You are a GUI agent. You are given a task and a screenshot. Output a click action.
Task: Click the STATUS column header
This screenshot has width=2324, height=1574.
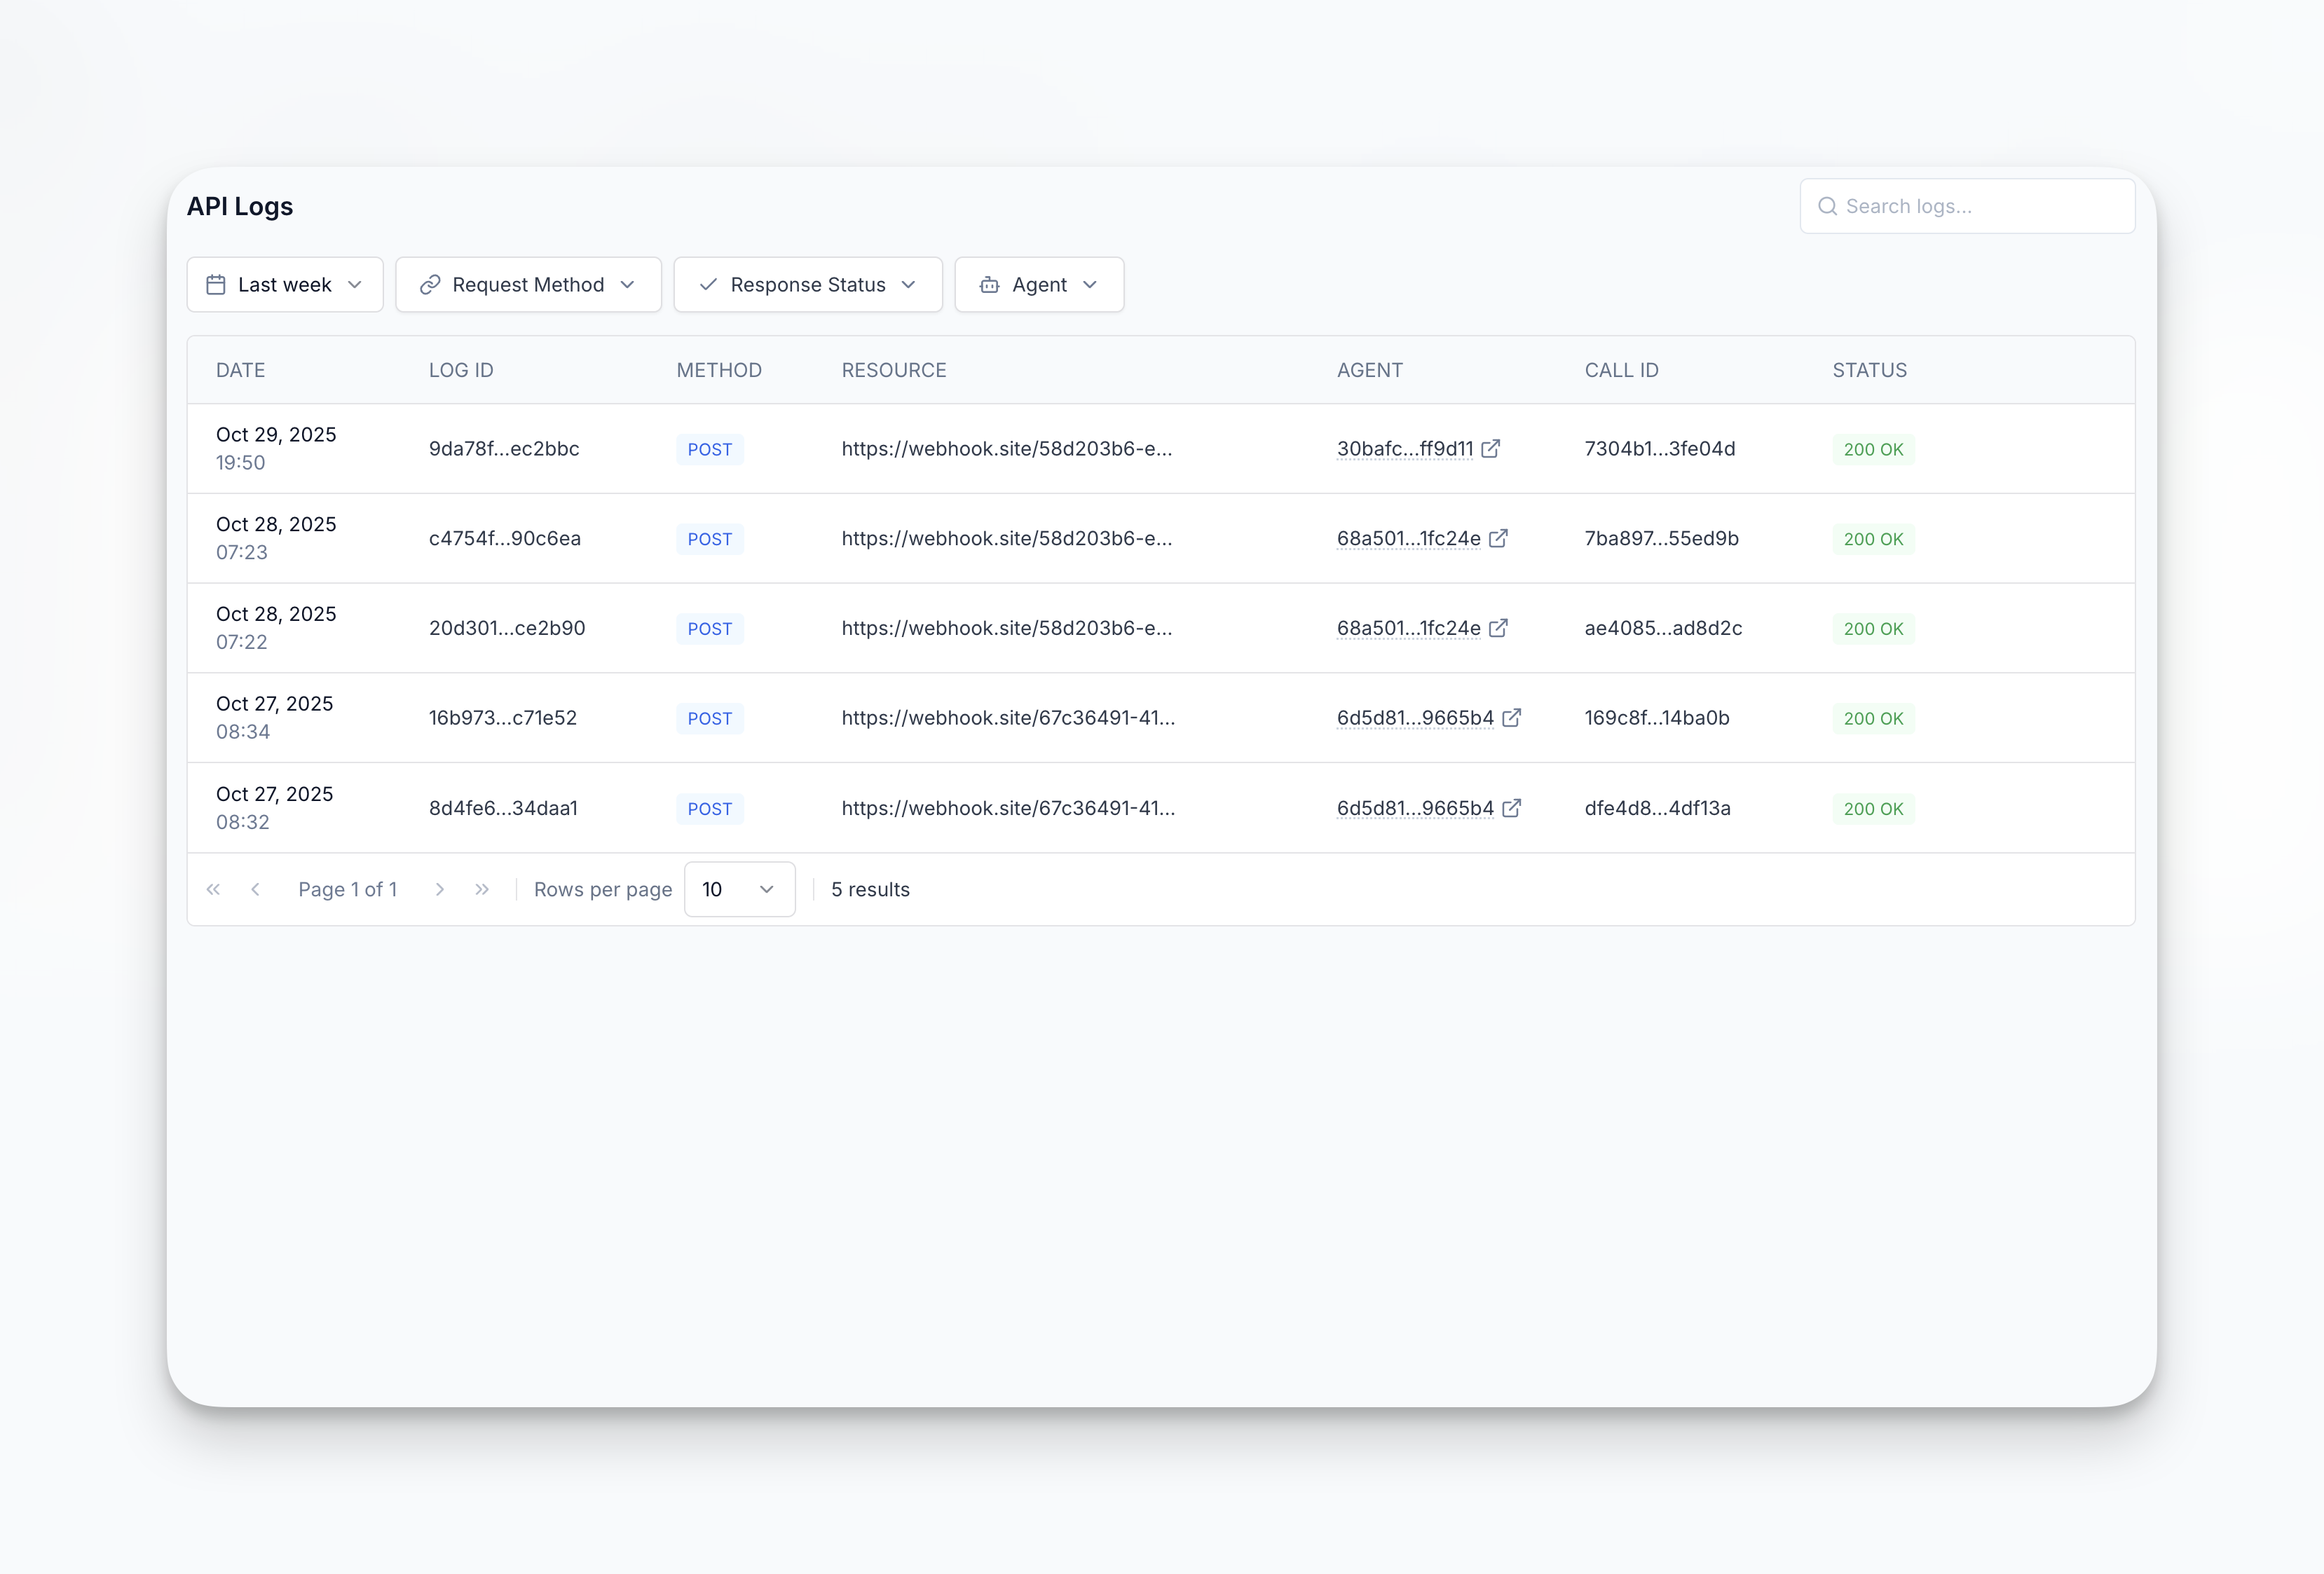(1869, 370)
